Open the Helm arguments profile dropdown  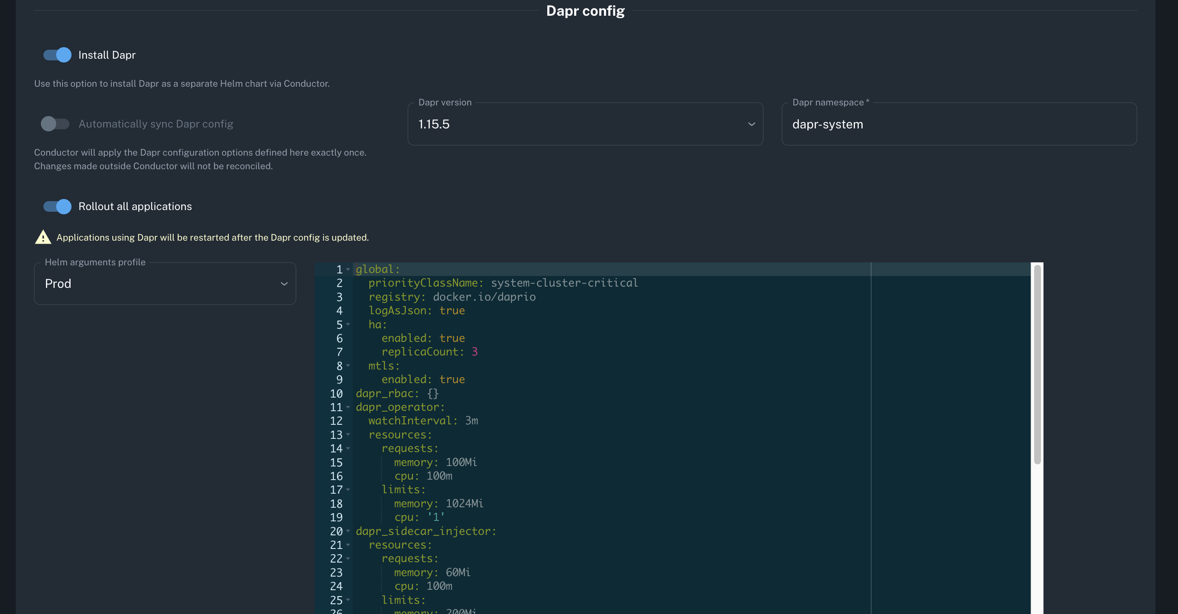(165, 283)
